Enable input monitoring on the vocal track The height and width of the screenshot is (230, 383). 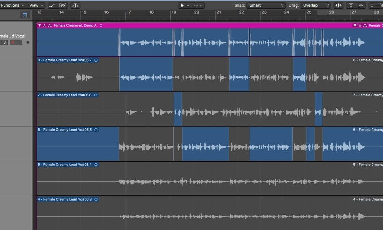19,42
